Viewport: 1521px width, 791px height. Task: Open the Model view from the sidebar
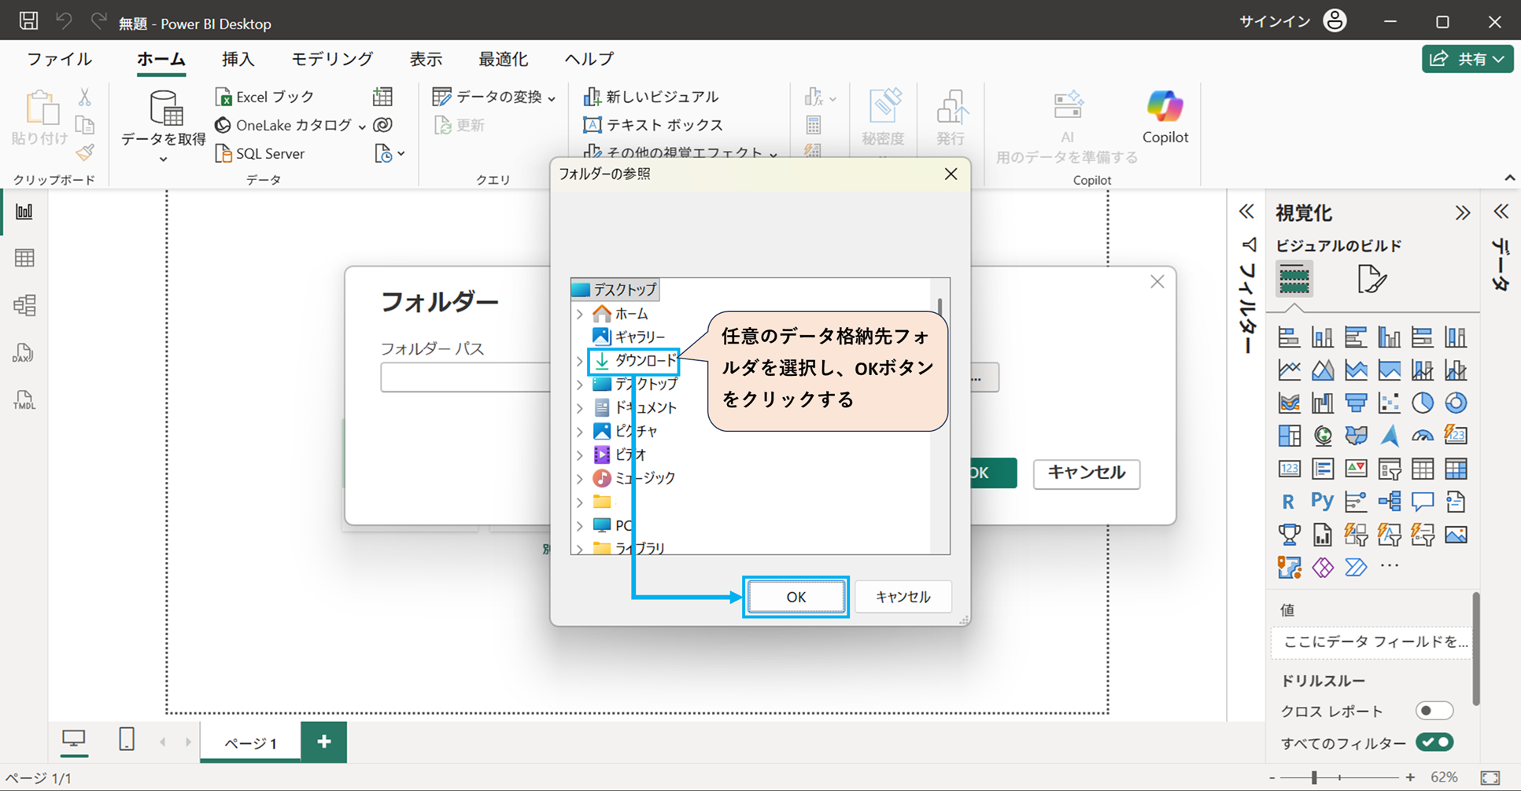pyautogui.click(x=24, y=306)
